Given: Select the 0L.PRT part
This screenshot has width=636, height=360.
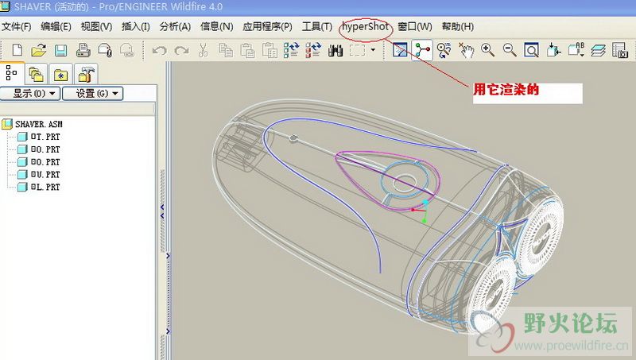Looking at the screenshot, I should 45,188.
